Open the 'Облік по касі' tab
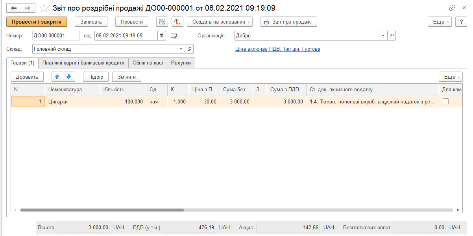Screen dimensions: 473x236 (148, 63)
